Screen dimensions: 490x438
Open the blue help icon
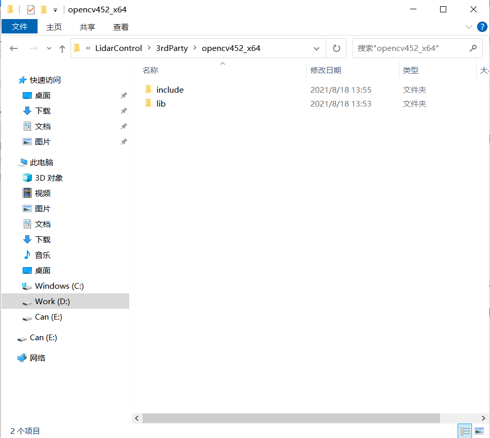pos(482,27)
